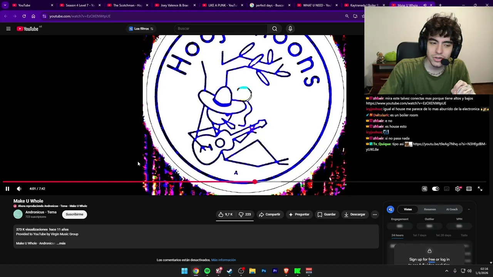Open the Más información link
Viewport: 493px width, 277px height.
[x=223, y=260]
